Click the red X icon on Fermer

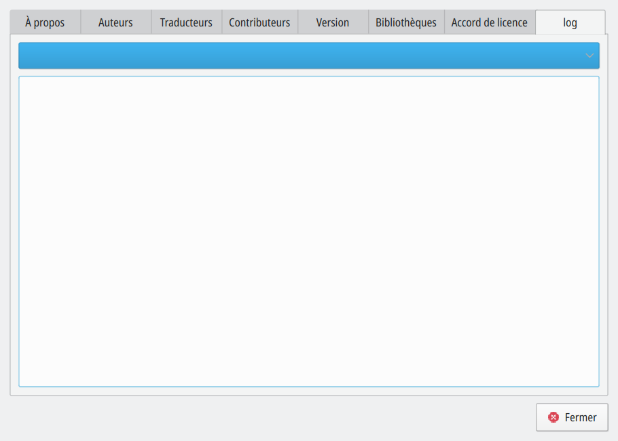click(553, 417)
